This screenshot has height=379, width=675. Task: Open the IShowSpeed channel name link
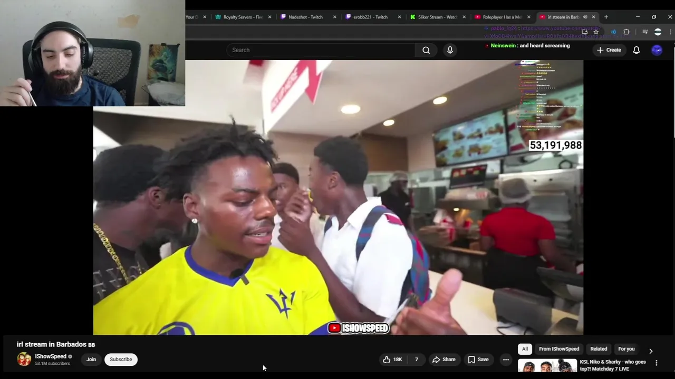(51, 356)
